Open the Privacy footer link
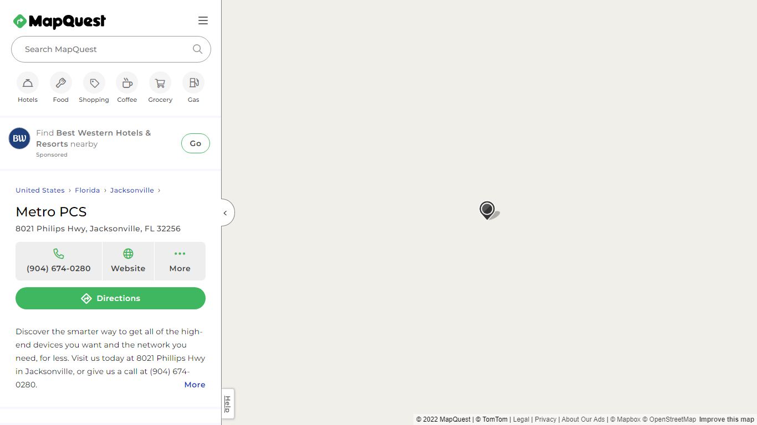The width and height of the screenshot is (757, 425). [x=545, y=419]
